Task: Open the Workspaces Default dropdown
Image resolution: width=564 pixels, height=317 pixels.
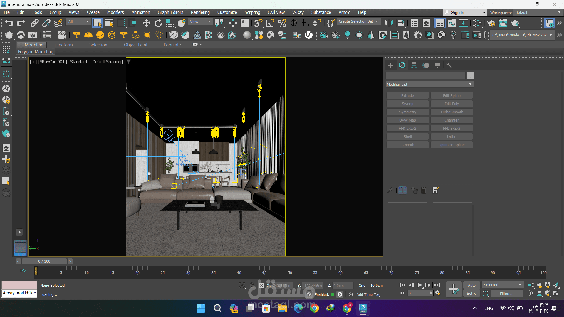Action: coord(538,13)
